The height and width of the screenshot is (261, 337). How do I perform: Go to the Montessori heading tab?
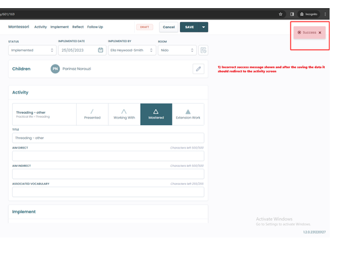point(19,27)
